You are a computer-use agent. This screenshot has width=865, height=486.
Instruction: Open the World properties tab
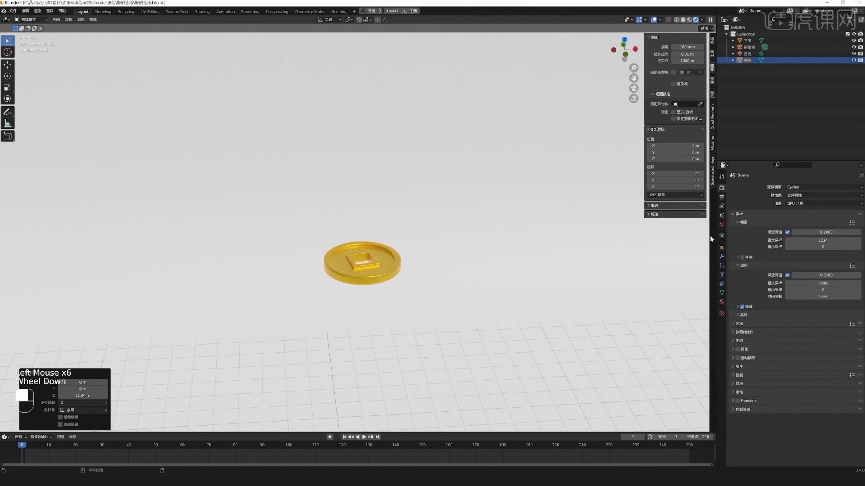(x=722, y=224)
